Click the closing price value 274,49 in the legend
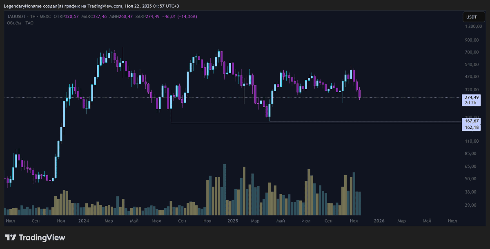Image resolution: width=490 pixels, height=249 pixels. tap(152, 17)
